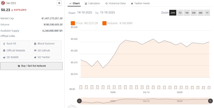Screen dimensions: 214x108
Task: Open the Historical Data tab
Action: 115,3
